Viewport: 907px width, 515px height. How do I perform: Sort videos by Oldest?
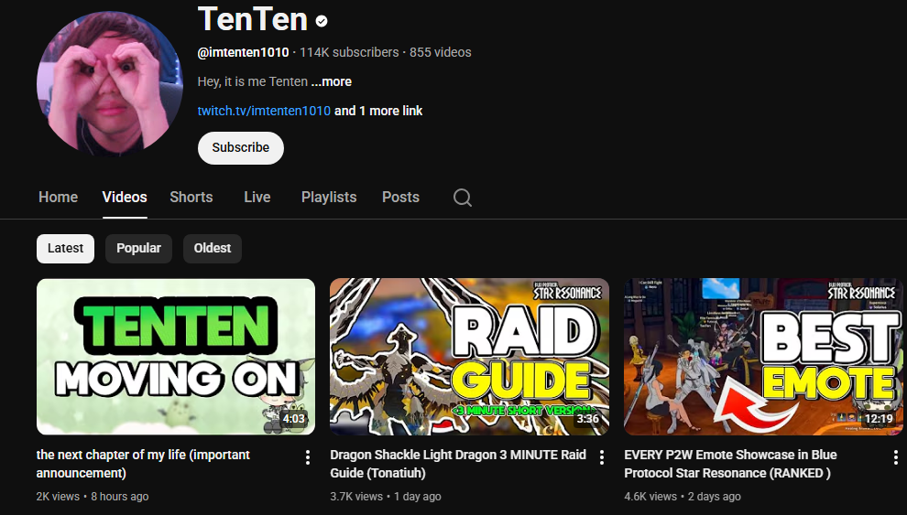click(x=213, y=248)
